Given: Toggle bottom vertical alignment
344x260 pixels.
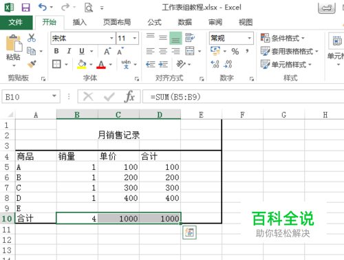Looking at the screenshot, I should pyautogui.click(x=175, y=38).
